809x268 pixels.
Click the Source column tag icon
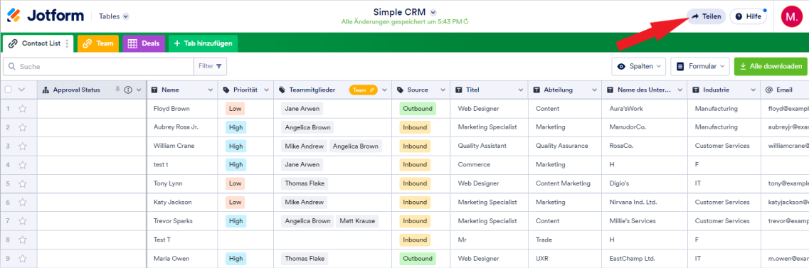pos(401,90)
